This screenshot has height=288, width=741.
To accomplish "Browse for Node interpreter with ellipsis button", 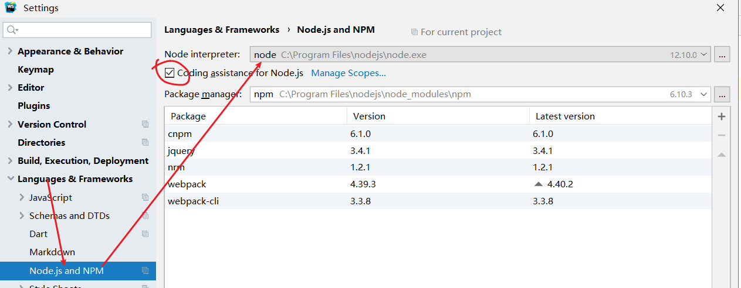I will tap(722, 54).
